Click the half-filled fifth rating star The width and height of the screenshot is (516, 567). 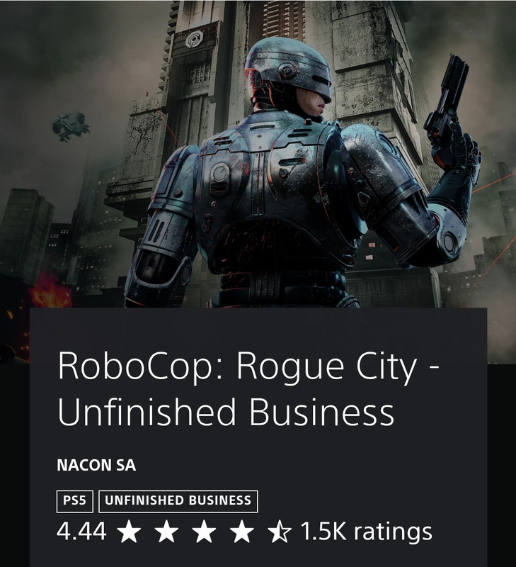pos(279,532)
